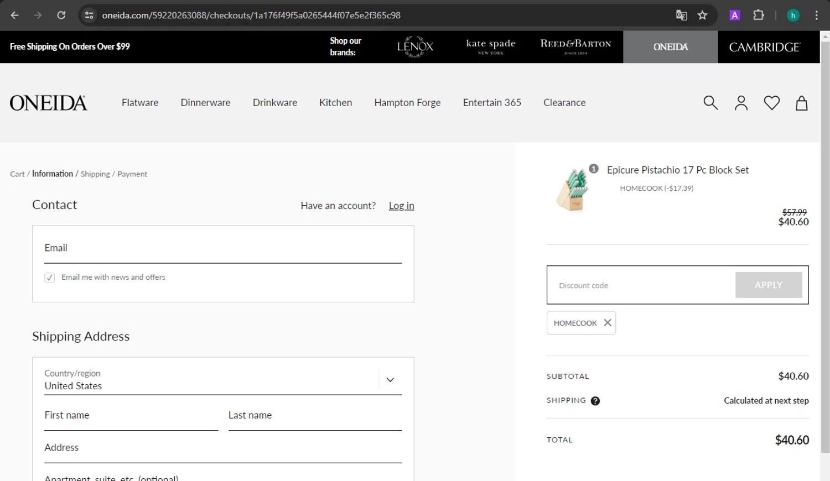
Task: Reload the checkout page
Action: pos(61,15)
